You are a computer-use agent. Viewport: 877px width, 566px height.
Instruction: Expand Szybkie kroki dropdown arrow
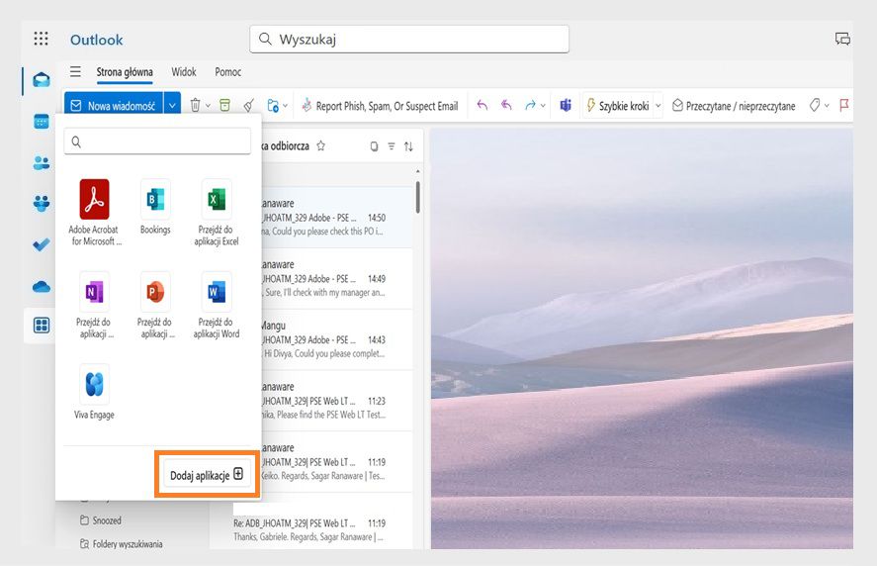[658, 106]
